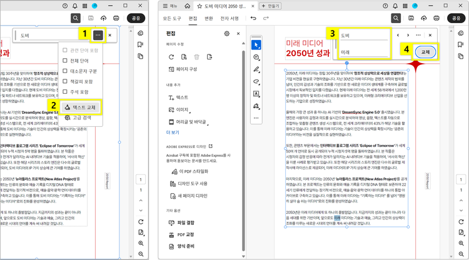Click the 더 보기 link
This screenshot has height=260, width=469.
[173, 132]
